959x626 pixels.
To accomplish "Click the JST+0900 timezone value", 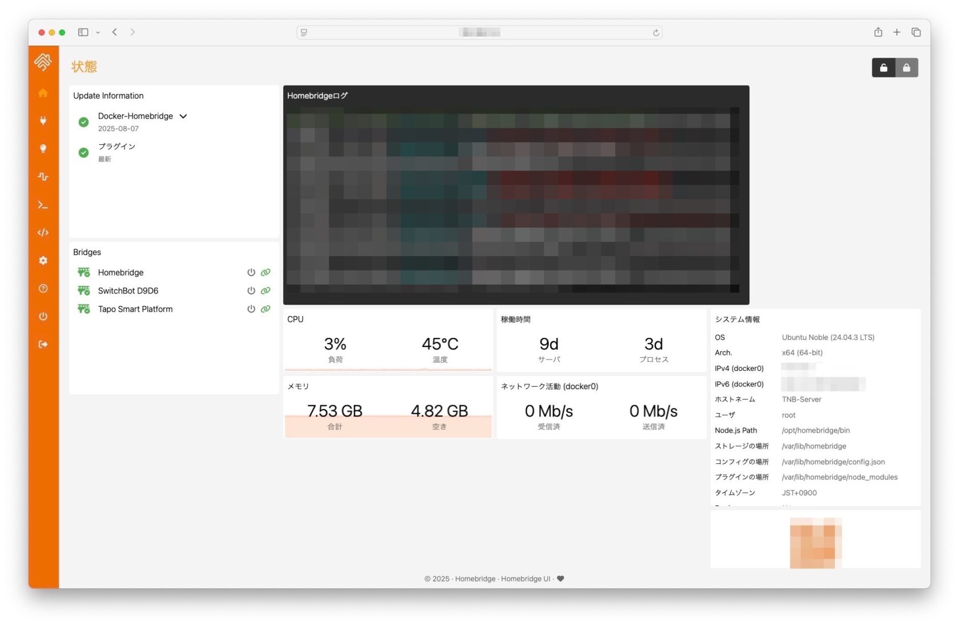I will 799,493.
